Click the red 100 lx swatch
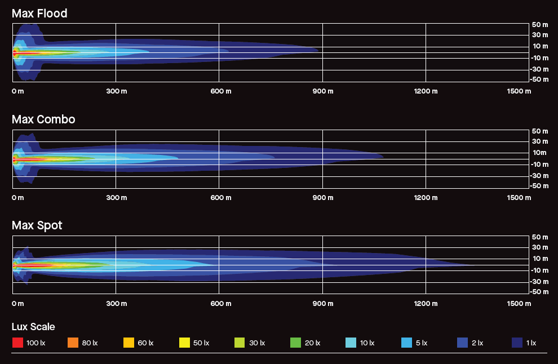The width and height of the screenshot is (558, 364). pyautogui.click(x=17, y=343)
